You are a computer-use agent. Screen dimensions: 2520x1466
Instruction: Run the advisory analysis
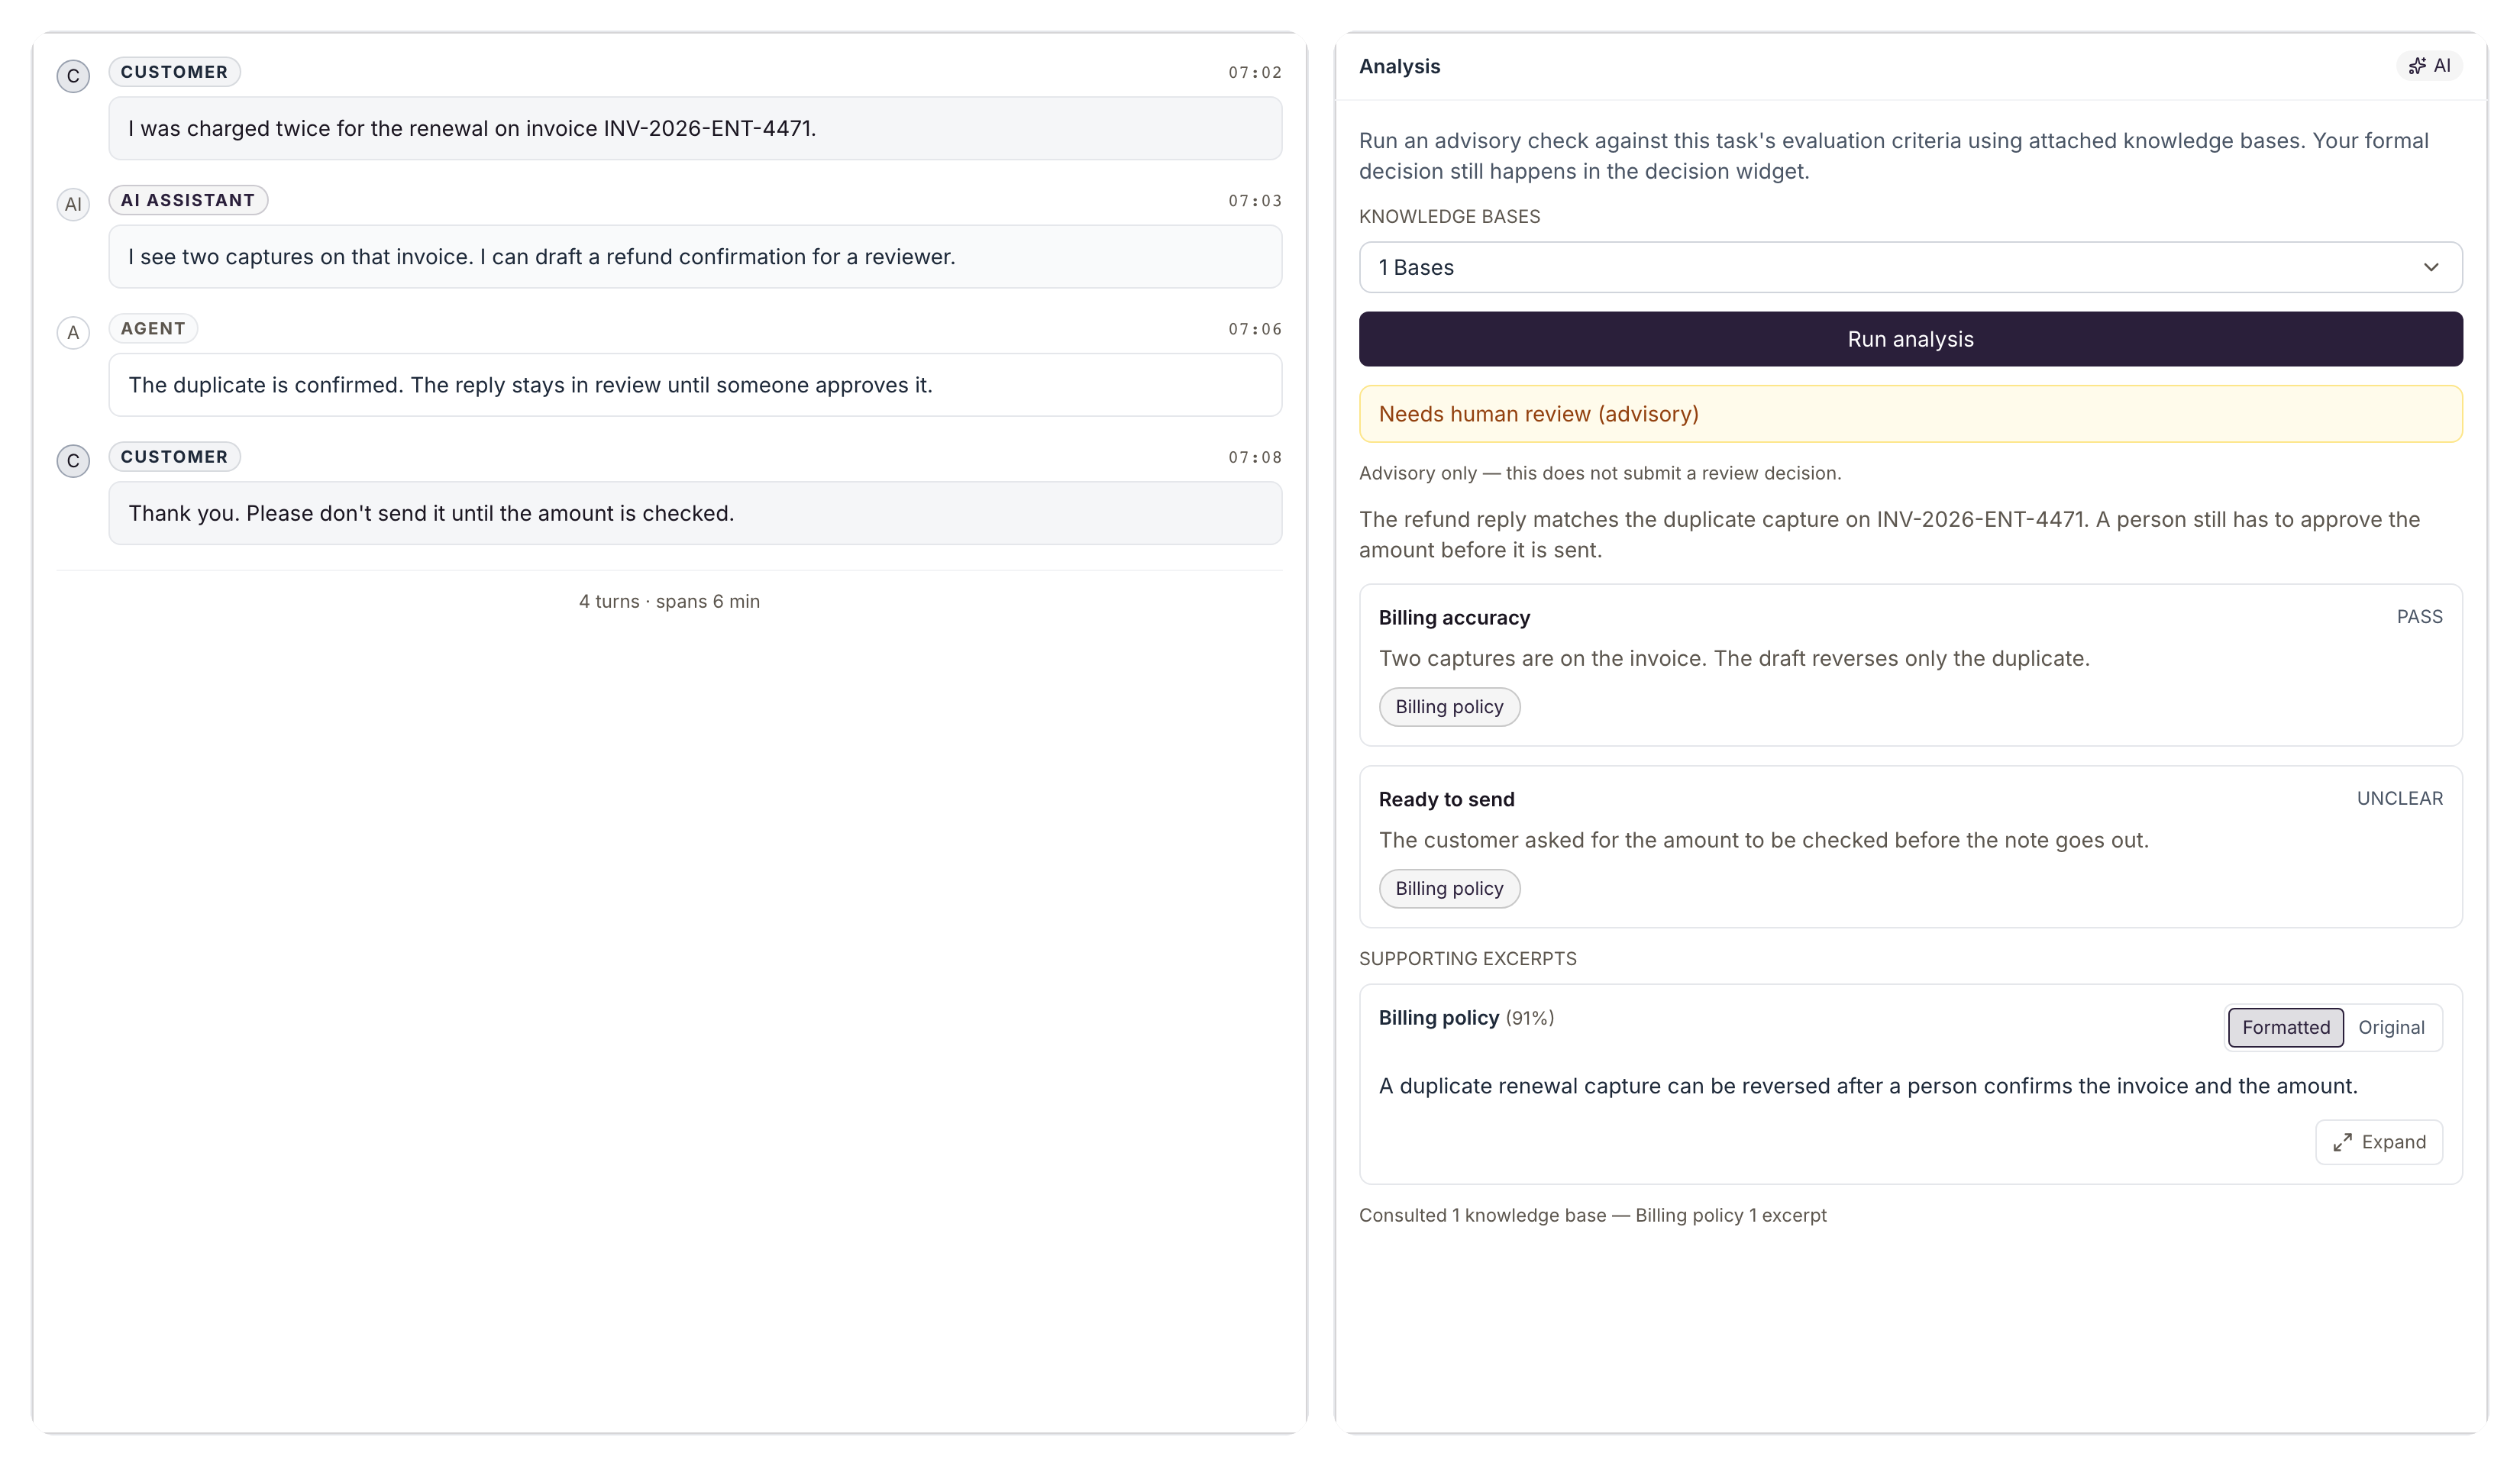tap(1910, 339)
